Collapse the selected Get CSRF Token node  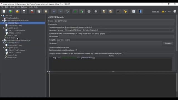coord(4,23)
